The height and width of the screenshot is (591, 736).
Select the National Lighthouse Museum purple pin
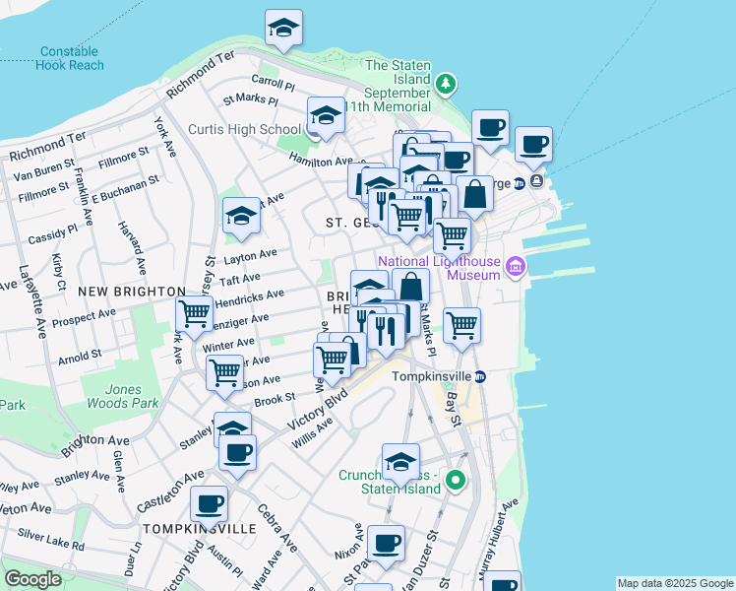[515, 267]
